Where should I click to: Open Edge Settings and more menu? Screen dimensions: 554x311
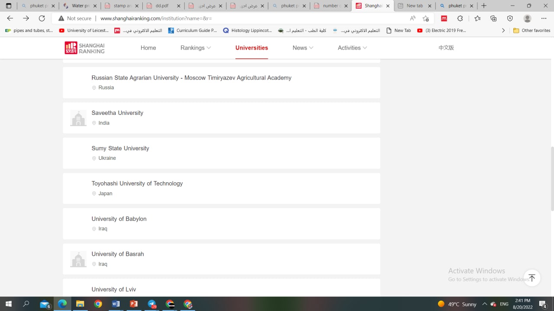[x=544, y=19]
